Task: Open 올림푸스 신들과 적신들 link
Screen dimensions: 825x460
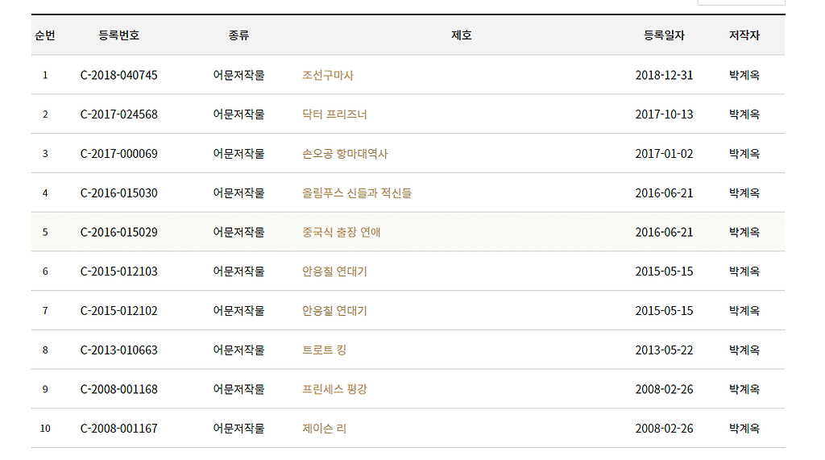Action: [357, 193]
